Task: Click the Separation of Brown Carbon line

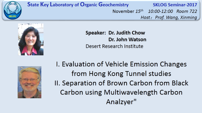Action: click(x=121, y=83)
